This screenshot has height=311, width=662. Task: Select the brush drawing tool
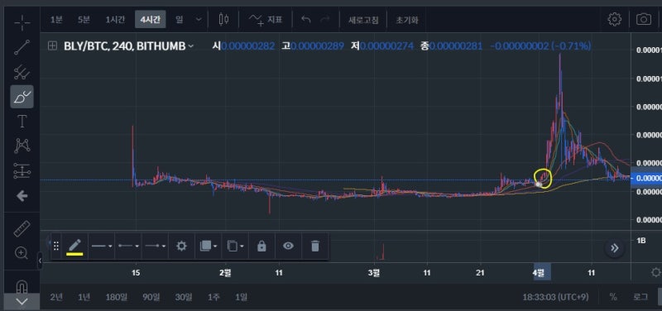[x=22, y=97]
